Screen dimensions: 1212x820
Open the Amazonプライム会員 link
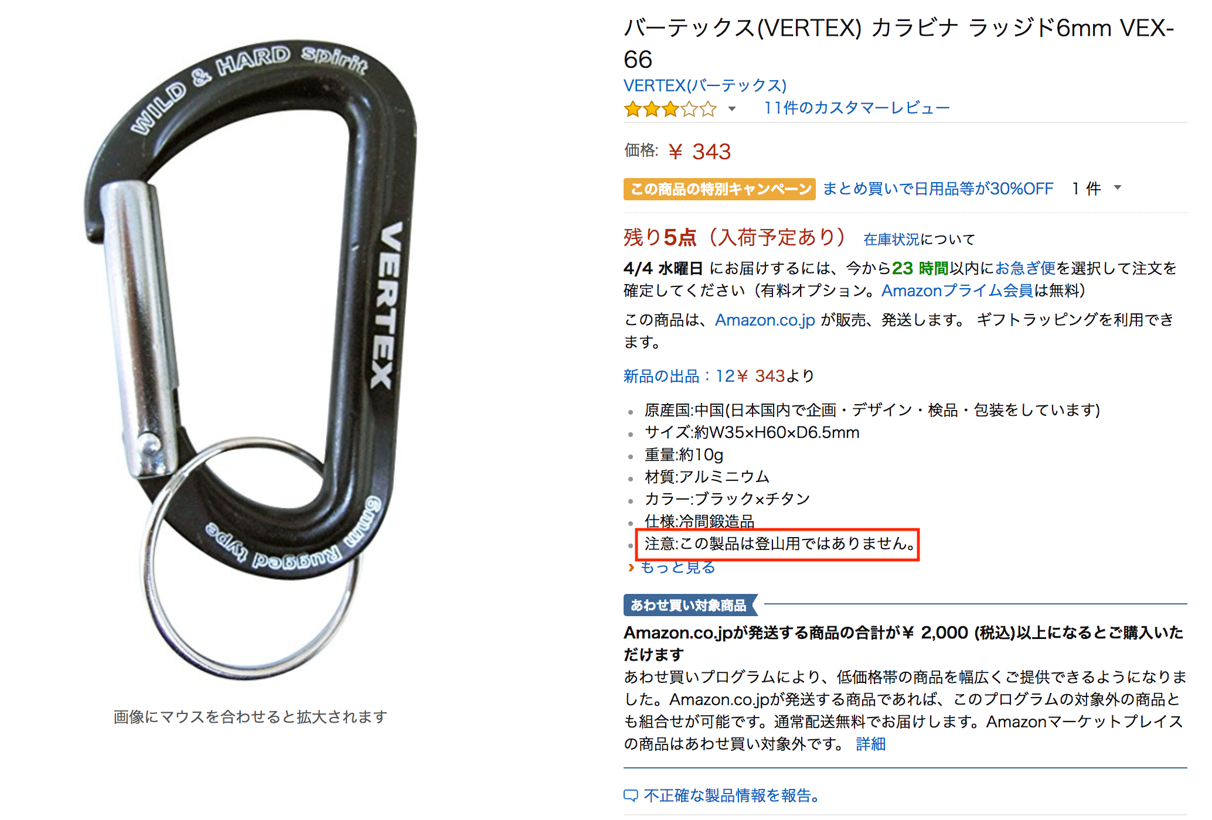[x=958, y=291]
